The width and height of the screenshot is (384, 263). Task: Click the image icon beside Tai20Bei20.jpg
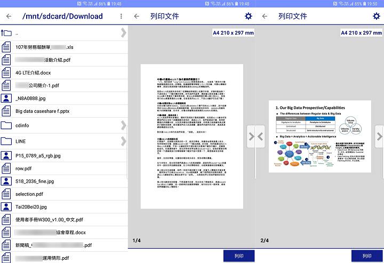[x=6, y=207]
